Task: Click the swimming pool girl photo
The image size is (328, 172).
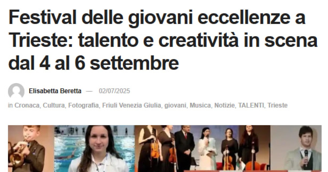Action: (94, 149)
